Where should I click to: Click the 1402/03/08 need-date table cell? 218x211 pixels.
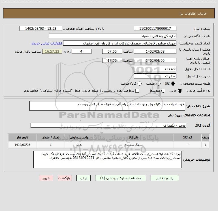pyautogui.click(x=22, y=145)
